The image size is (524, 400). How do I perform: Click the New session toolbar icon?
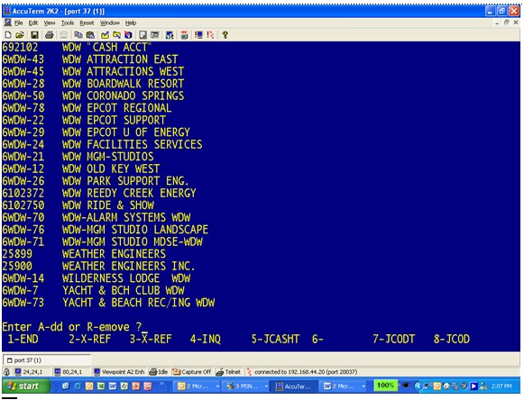coord(8,35)
